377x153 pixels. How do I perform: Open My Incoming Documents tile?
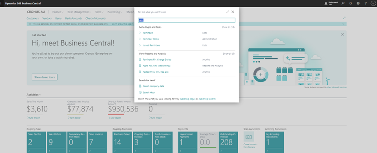point(274,142)
